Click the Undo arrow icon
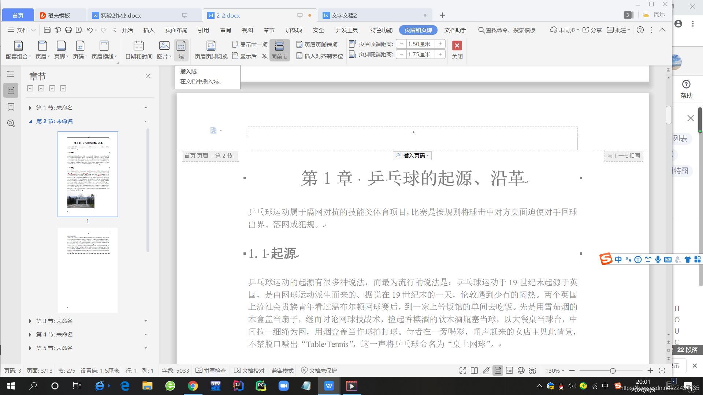The width and height of the screenshot is (703, 395). (x=90, y=30)
